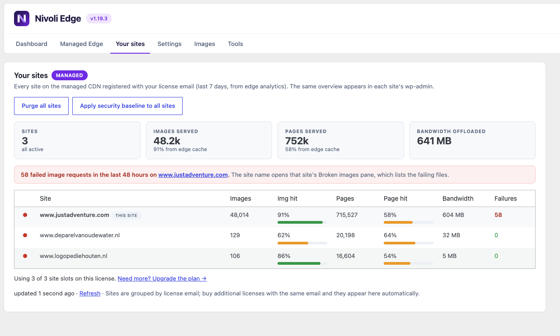Click the 54% page hit bar for logopediehouten.nl

click(408, 263)
